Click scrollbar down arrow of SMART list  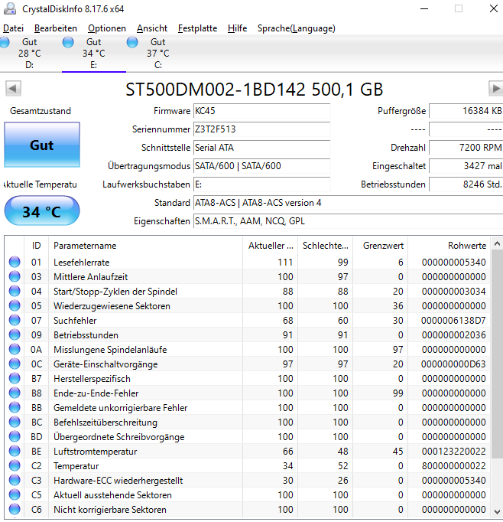tap(497, 511)
